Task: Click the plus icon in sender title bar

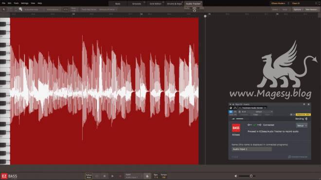Action: tap(233, 104)
